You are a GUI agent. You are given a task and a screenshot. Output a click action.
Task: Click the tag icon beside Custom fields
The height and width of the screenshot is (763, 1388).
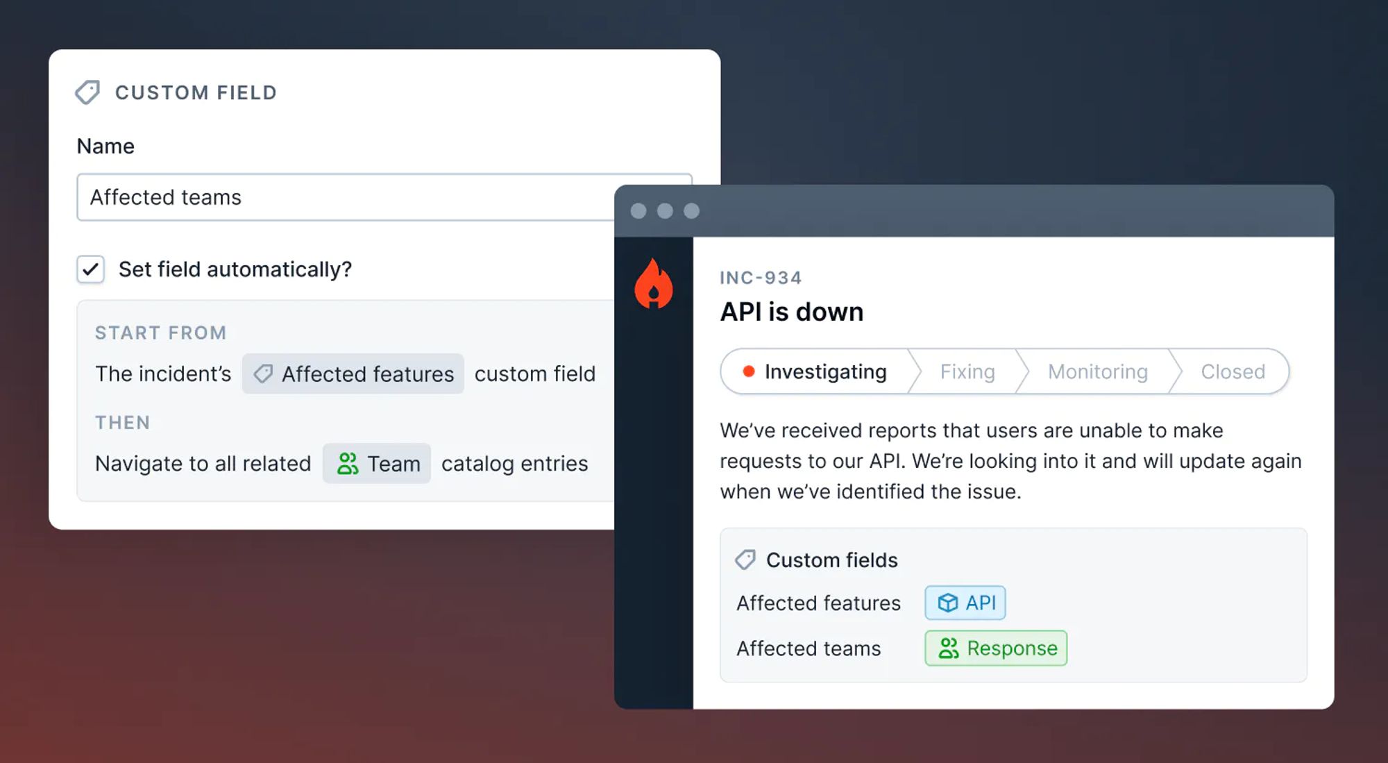tap(745, 560)
